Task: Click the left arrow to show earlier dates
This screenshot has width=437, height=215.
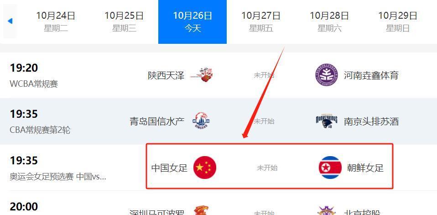Action: click(10, 21)
